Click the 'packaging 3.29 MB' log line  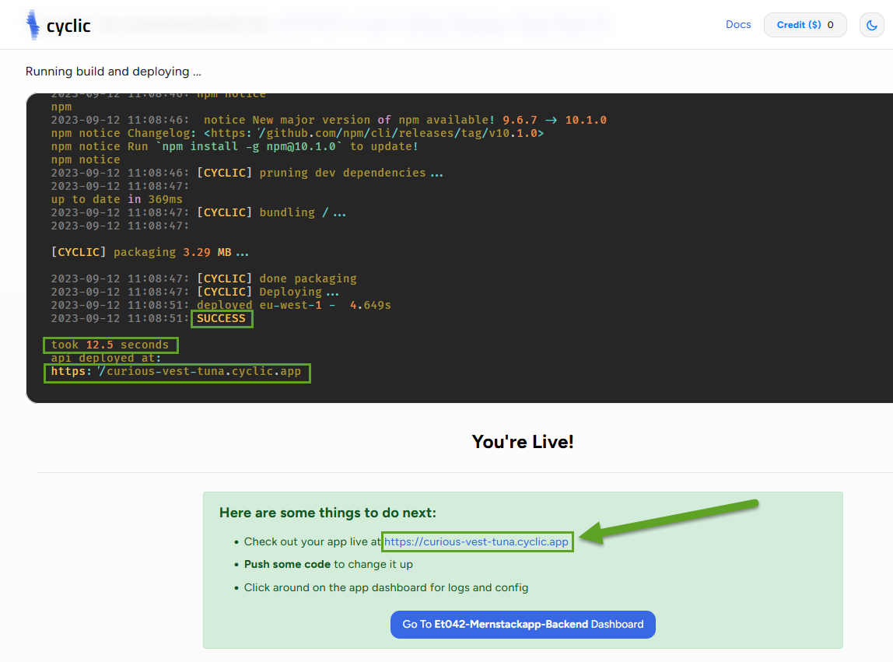[150, 252]
